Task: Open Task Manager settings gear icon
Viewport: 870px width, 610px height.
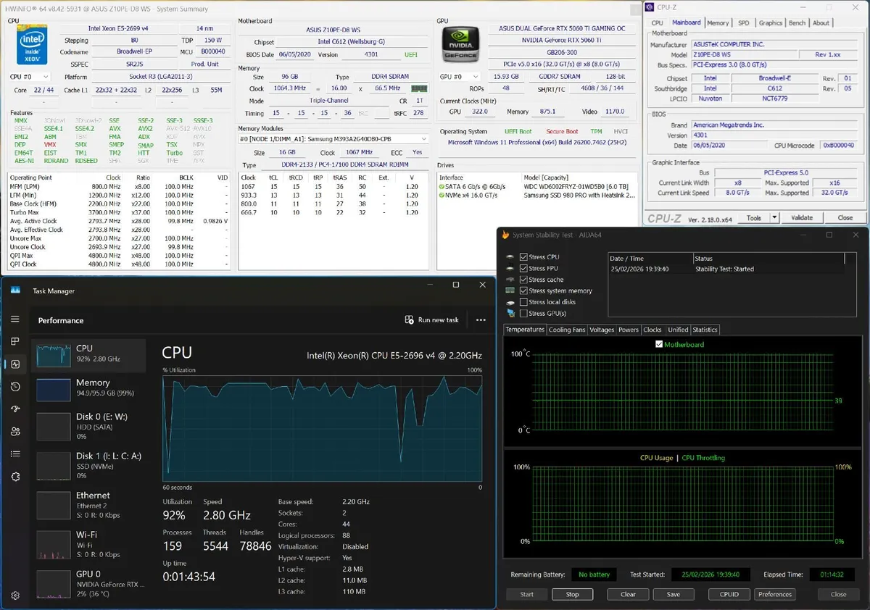Action: coord(15,596)
